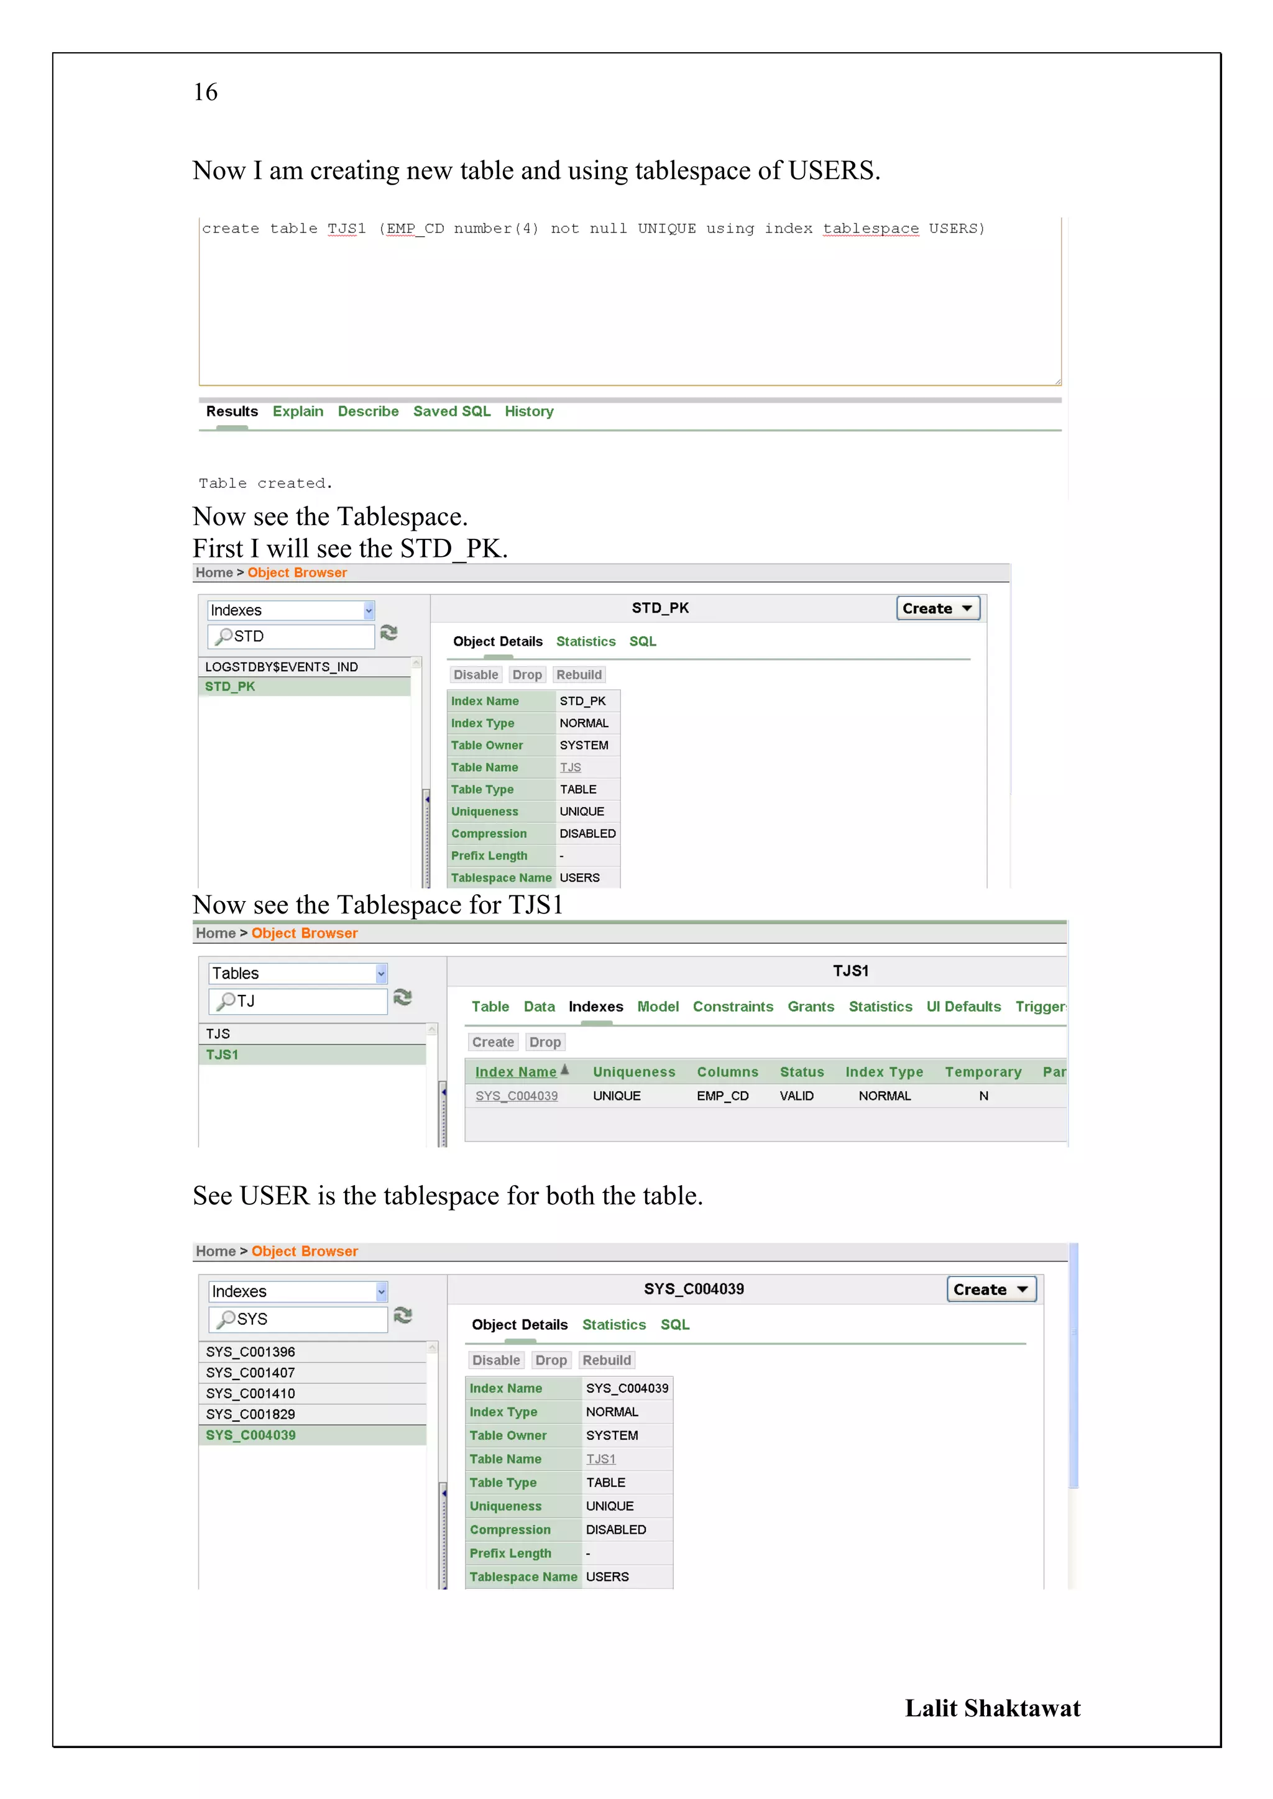Click the magnifier icon in TJ search field
Viewport: 1273px width, 1799px height.
click(226, 1000)
